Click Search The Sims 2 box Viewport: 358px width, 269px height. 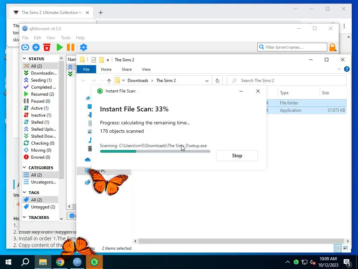coord(287,81)
